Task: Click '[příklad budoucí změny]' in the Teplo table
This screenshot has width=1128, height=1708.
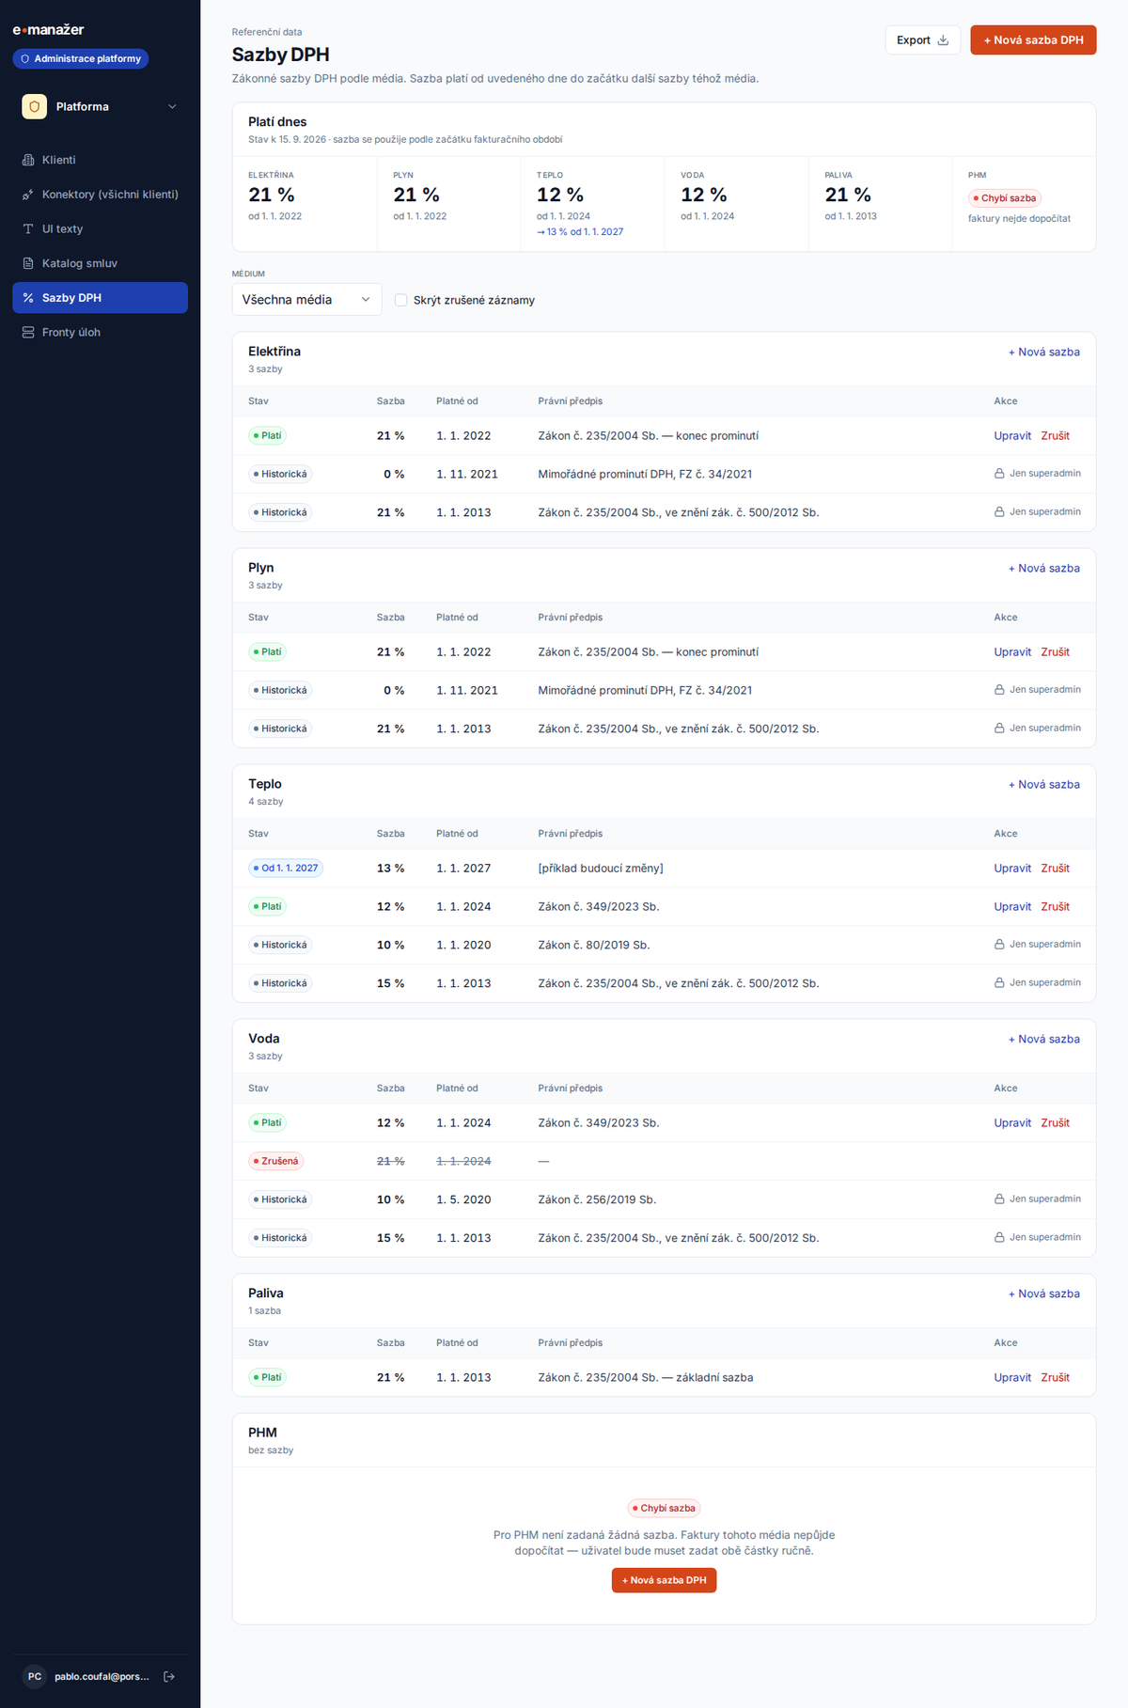Action: 601,869
